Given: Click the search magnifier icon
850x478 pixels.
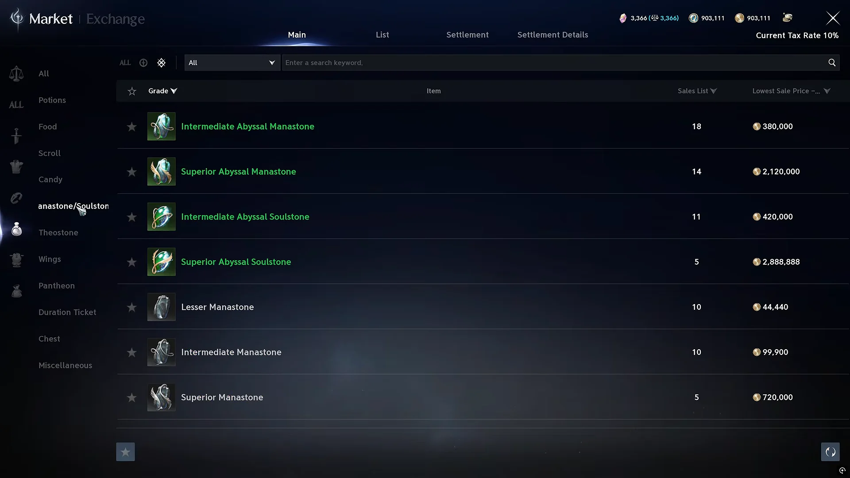Looking at the screenshot, I should point(832,62).
